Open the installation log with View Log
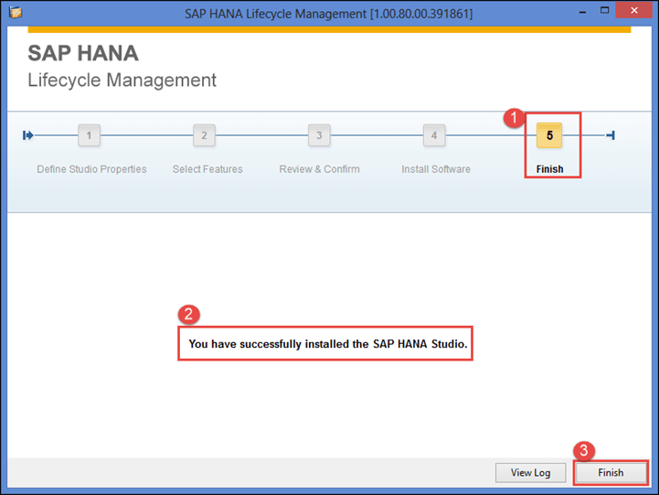The width and height of the screenshot is (659, 495). [530, 472]
